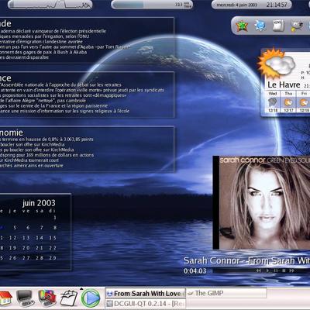The width and height of the screenshot is (310, 310).
Task: Stop playback in the music widget
Action: pos(284,270)
